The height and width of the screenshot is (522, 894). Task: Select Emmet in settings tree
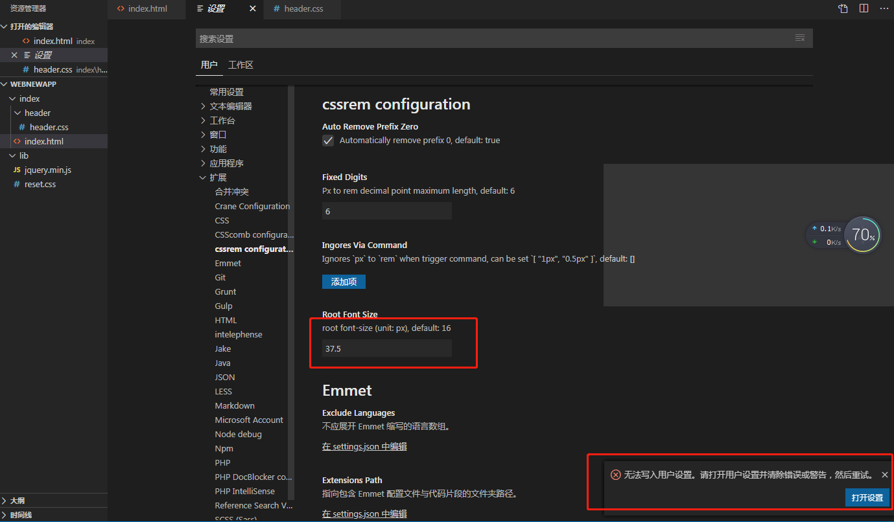[228, 263]
